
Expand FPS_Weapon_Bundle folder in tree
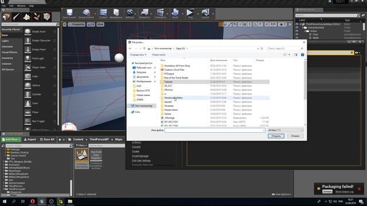point(4,161)
